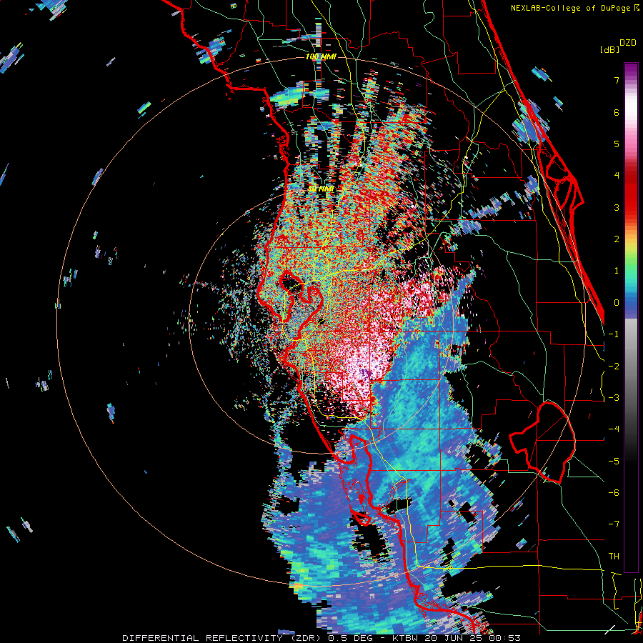Select the 4 dB scale label

(617, 175)
